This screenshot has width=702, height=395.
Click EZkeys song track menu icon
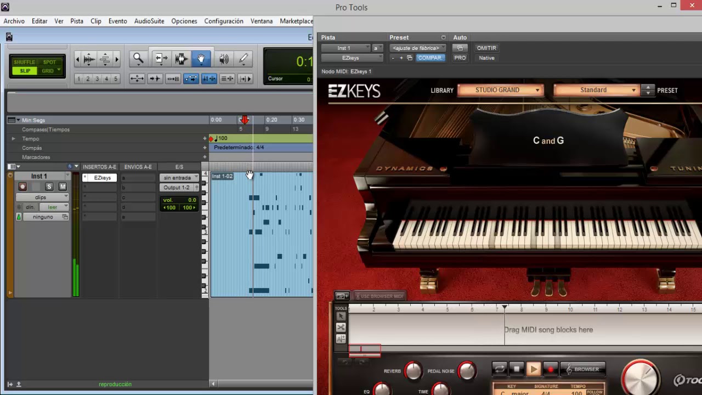[343, 296]
